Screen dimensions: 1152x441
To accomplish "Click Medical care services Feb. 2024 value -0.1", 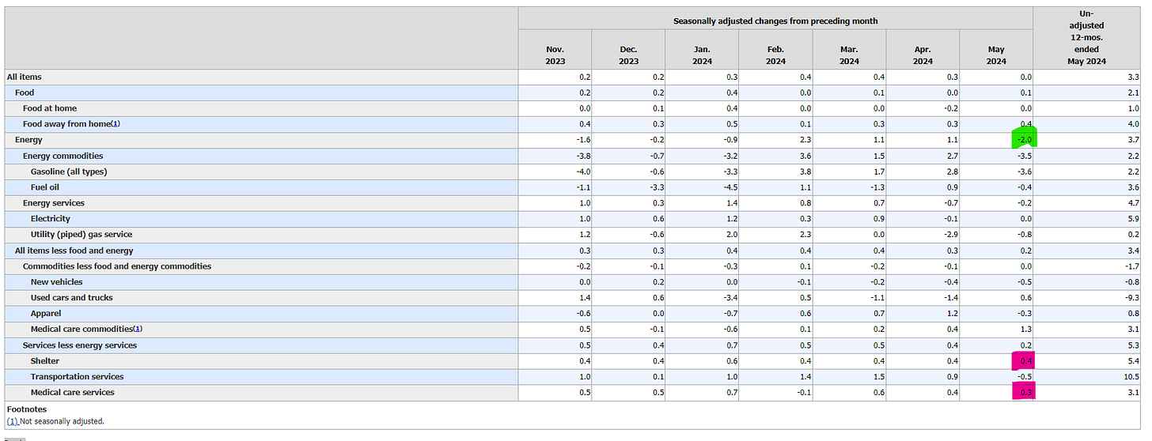I will coord(803,393).
